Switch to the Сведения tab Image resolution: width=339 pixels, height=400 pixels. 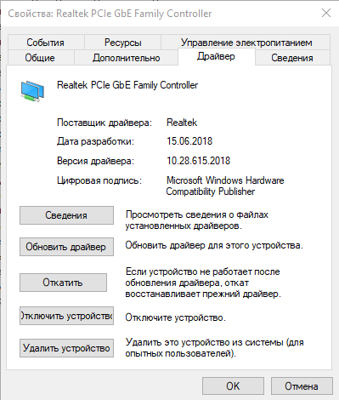pos(292,58)
